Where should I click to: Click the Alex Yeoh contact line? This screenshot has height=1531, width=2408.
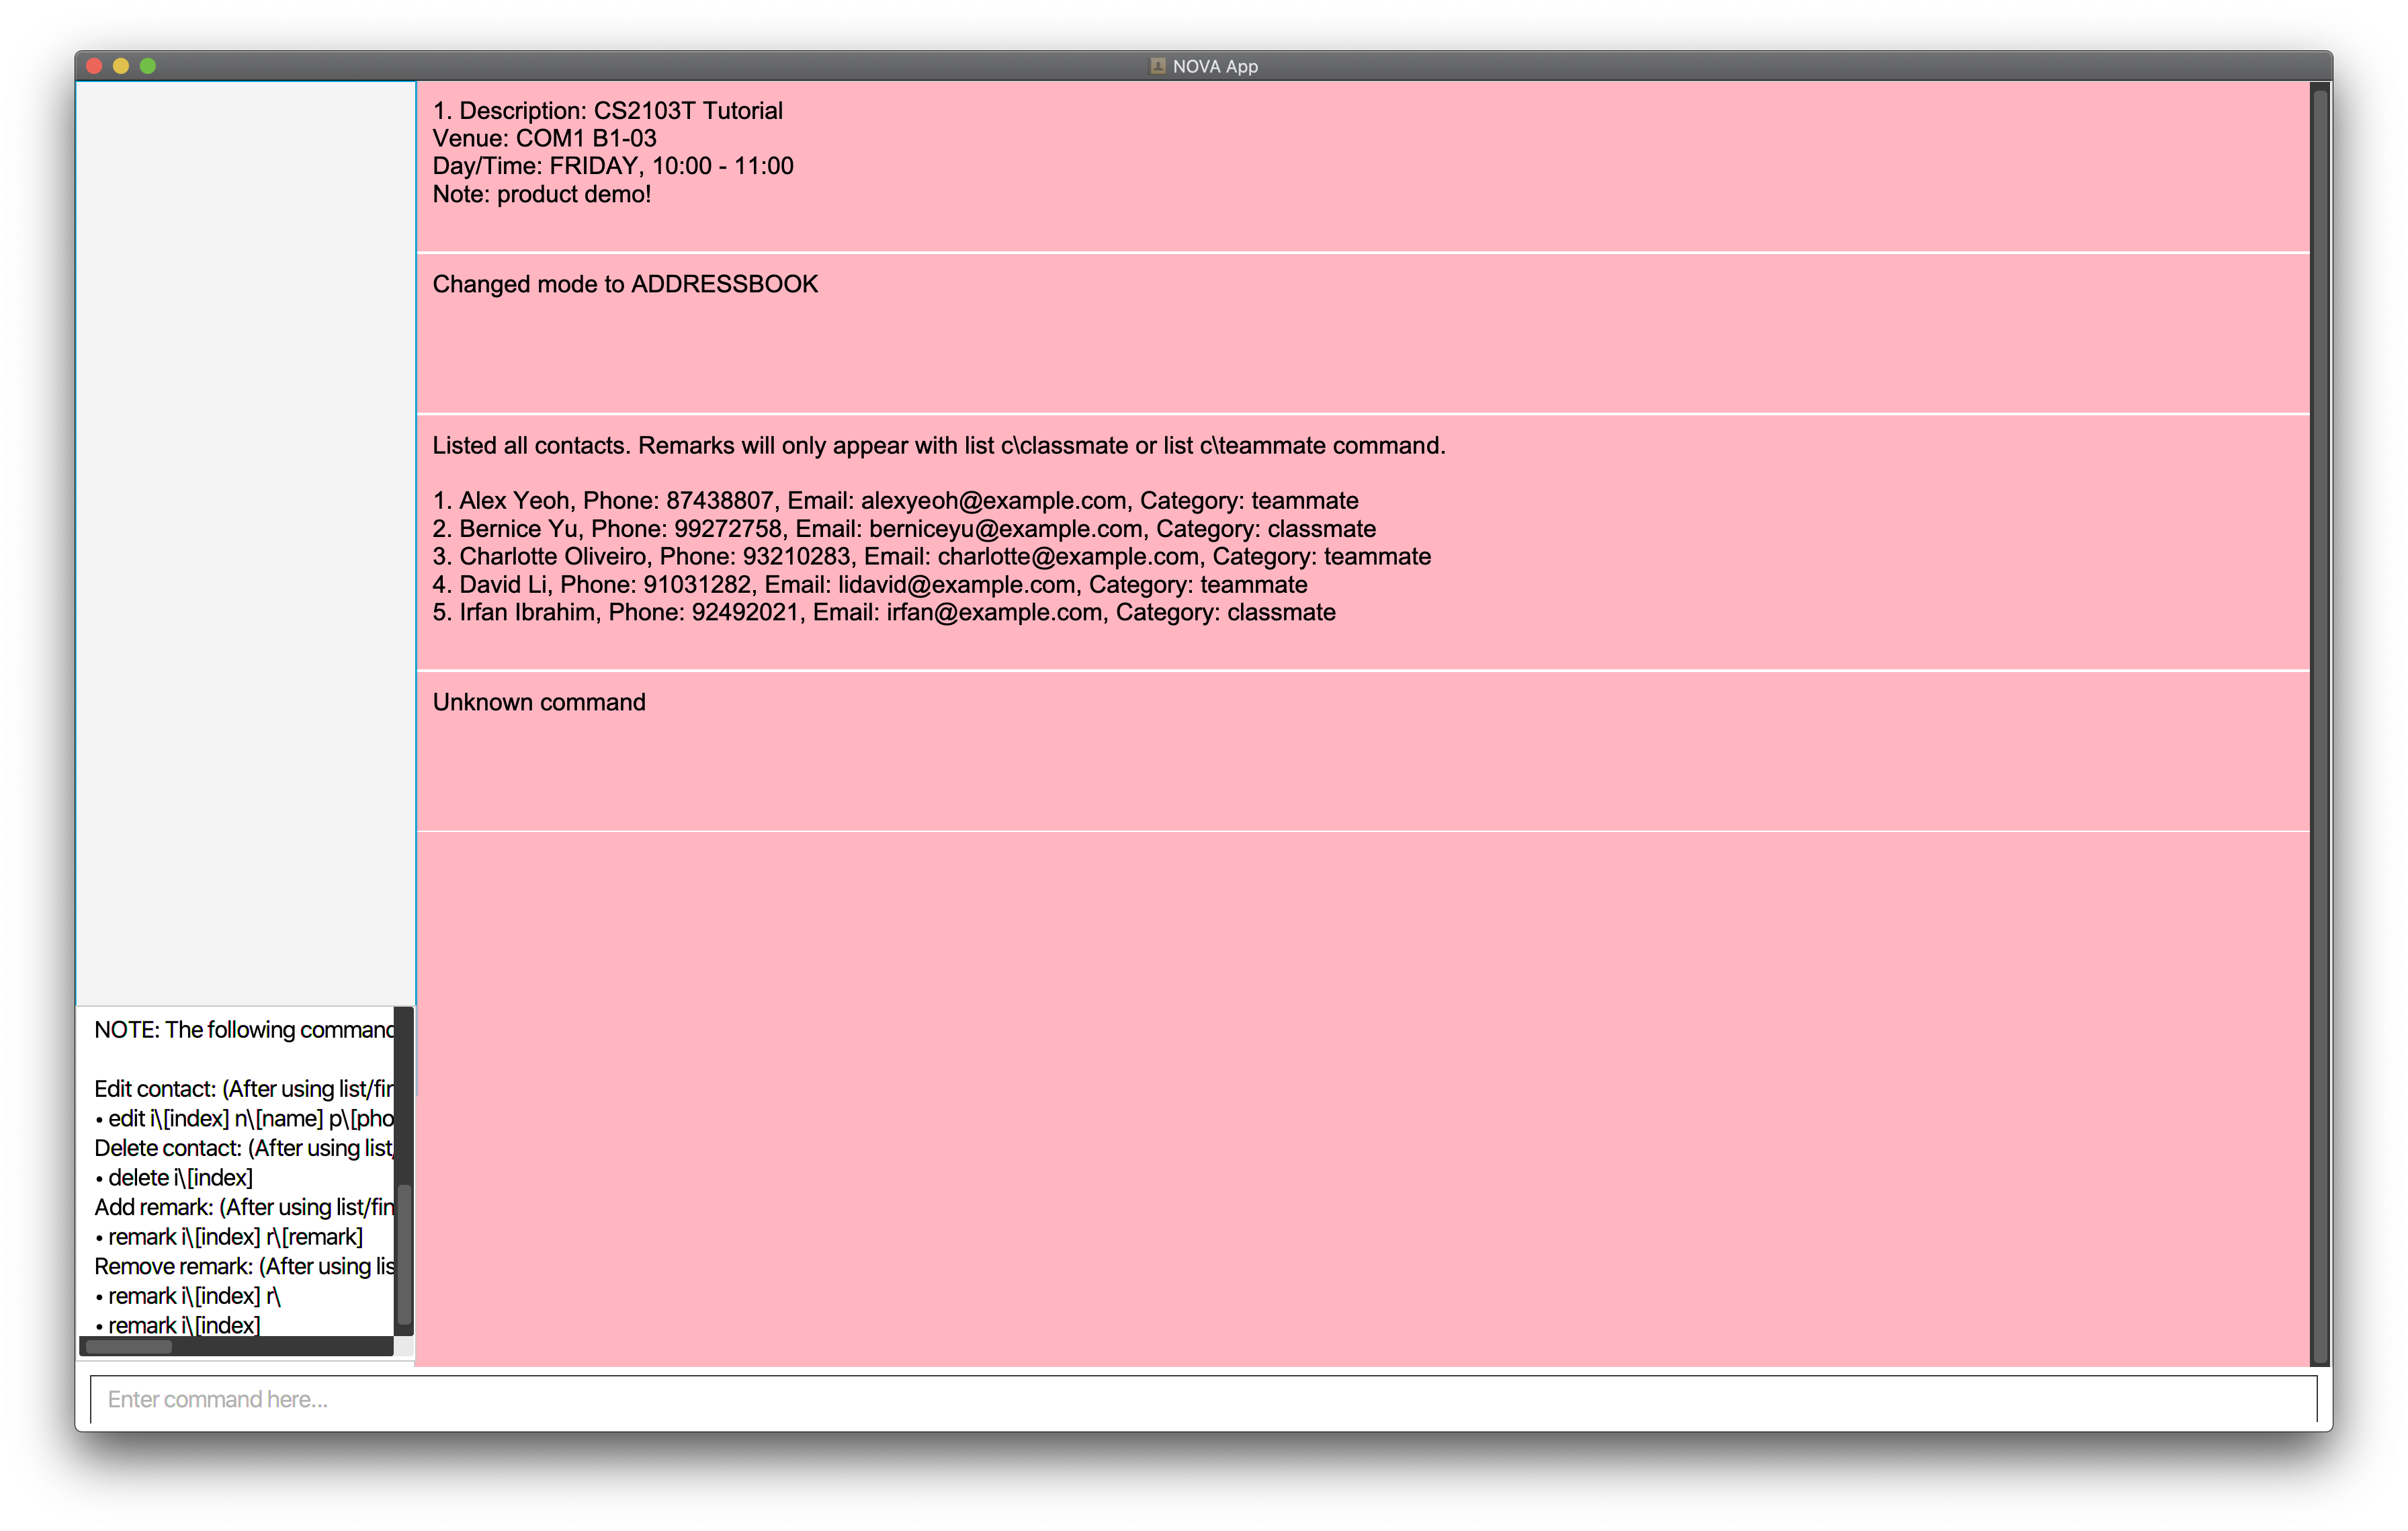pyautogui.click(x=894, y=501)
